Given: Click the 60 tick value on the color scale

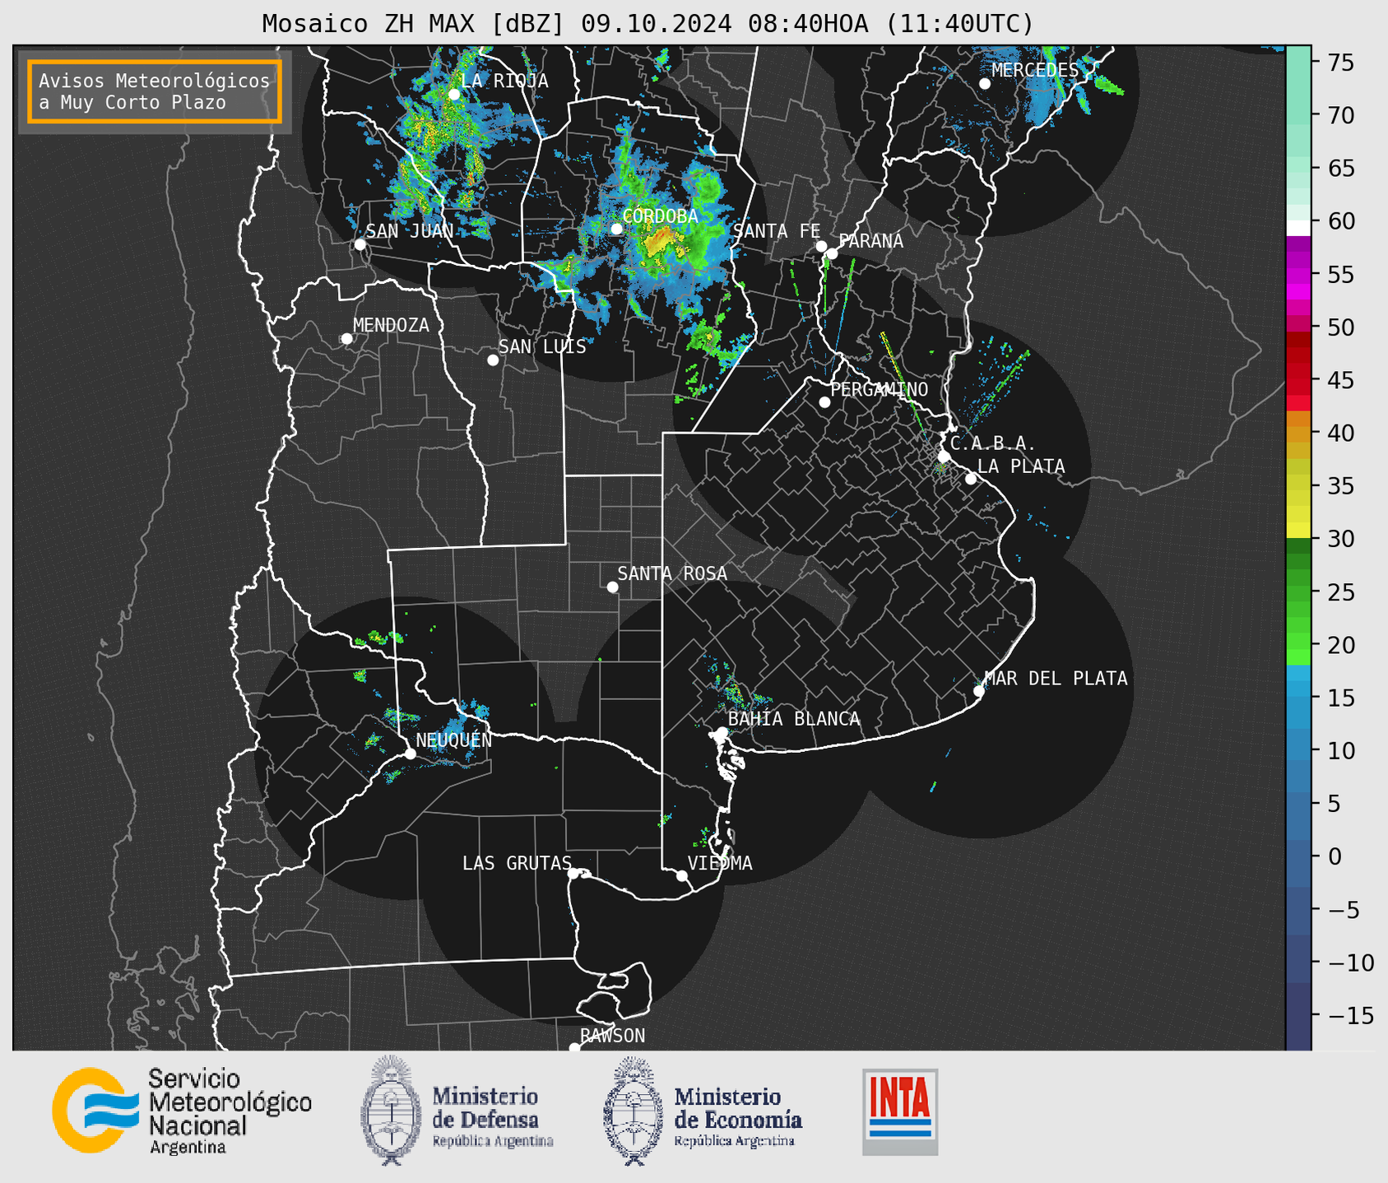Looking at the screenshot, I should click(1341, 221).
